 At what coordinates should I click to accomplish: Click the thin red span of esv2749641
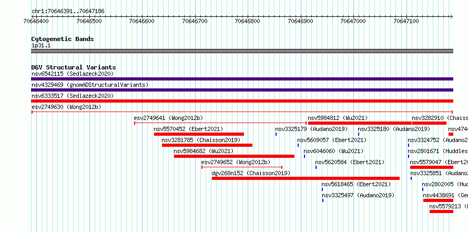(220, 123)
